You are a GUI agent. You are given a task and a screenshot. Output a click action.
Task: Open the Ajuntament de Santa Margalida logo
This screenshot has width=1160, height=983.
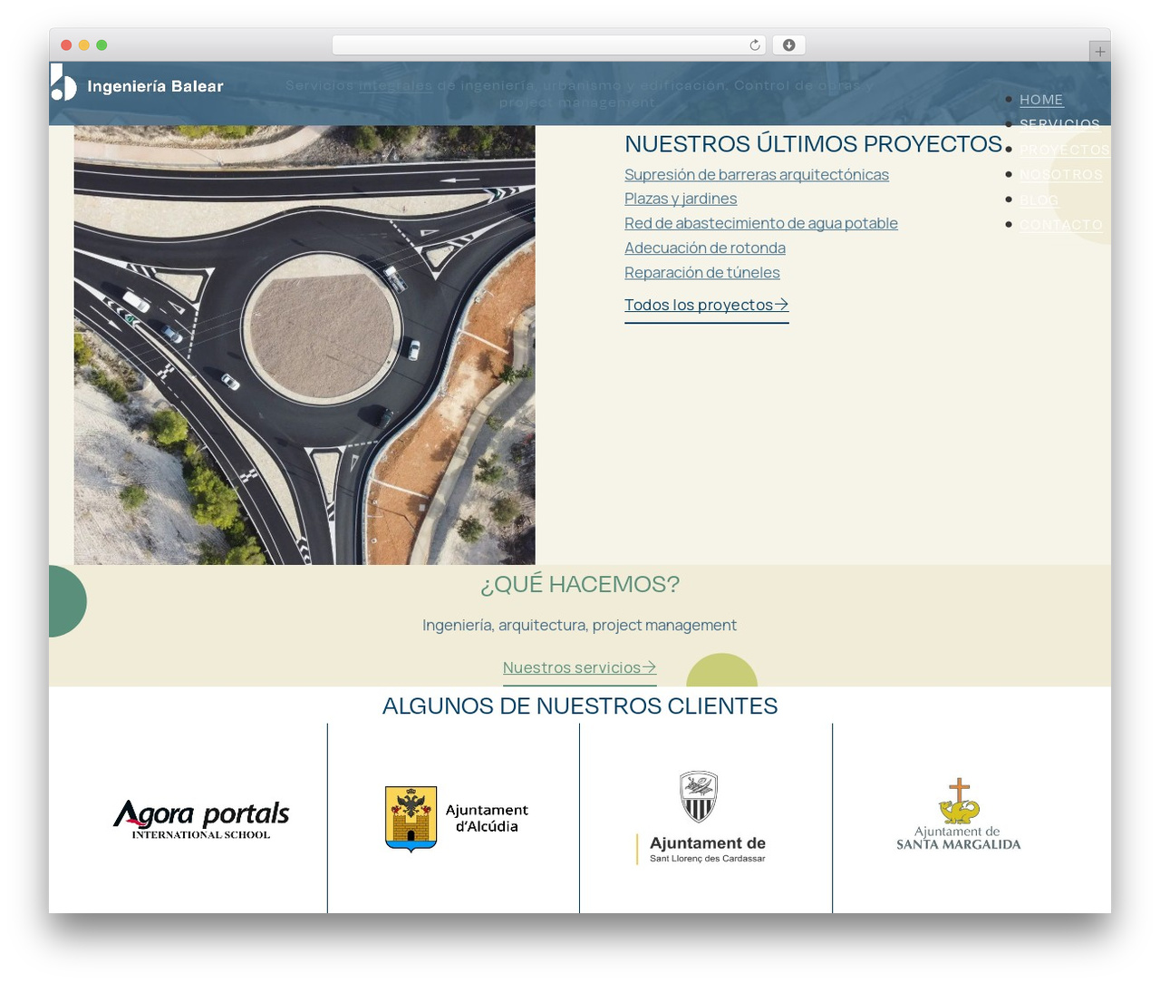pos(958,814)
